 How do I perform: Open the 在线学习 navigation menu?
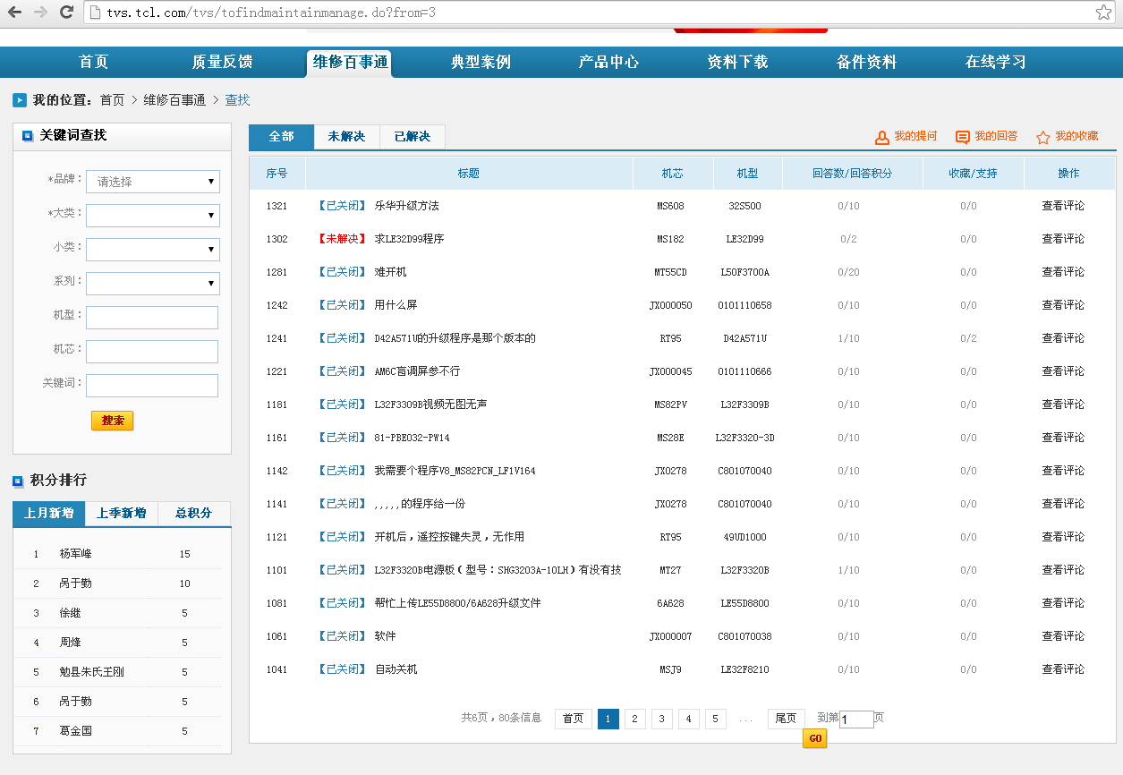click(x=995, y=62)
